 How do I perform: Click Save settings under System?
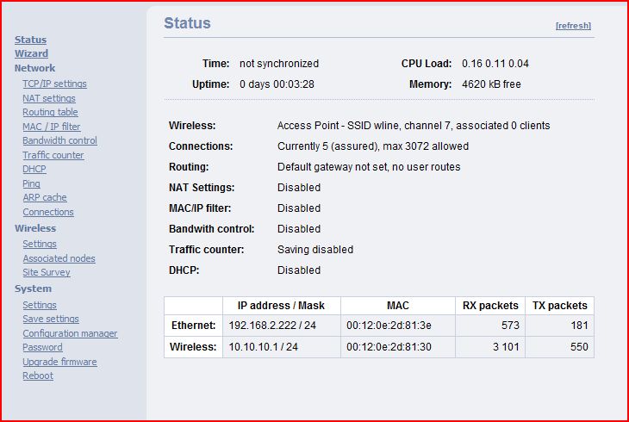pyautogui.click(x=51, y=319)
